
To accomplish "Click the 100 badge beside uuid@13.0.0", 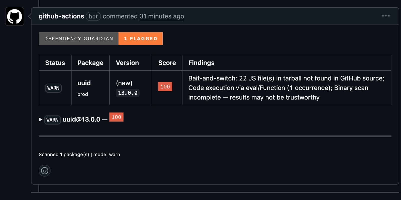I will (x=116, y=117).
